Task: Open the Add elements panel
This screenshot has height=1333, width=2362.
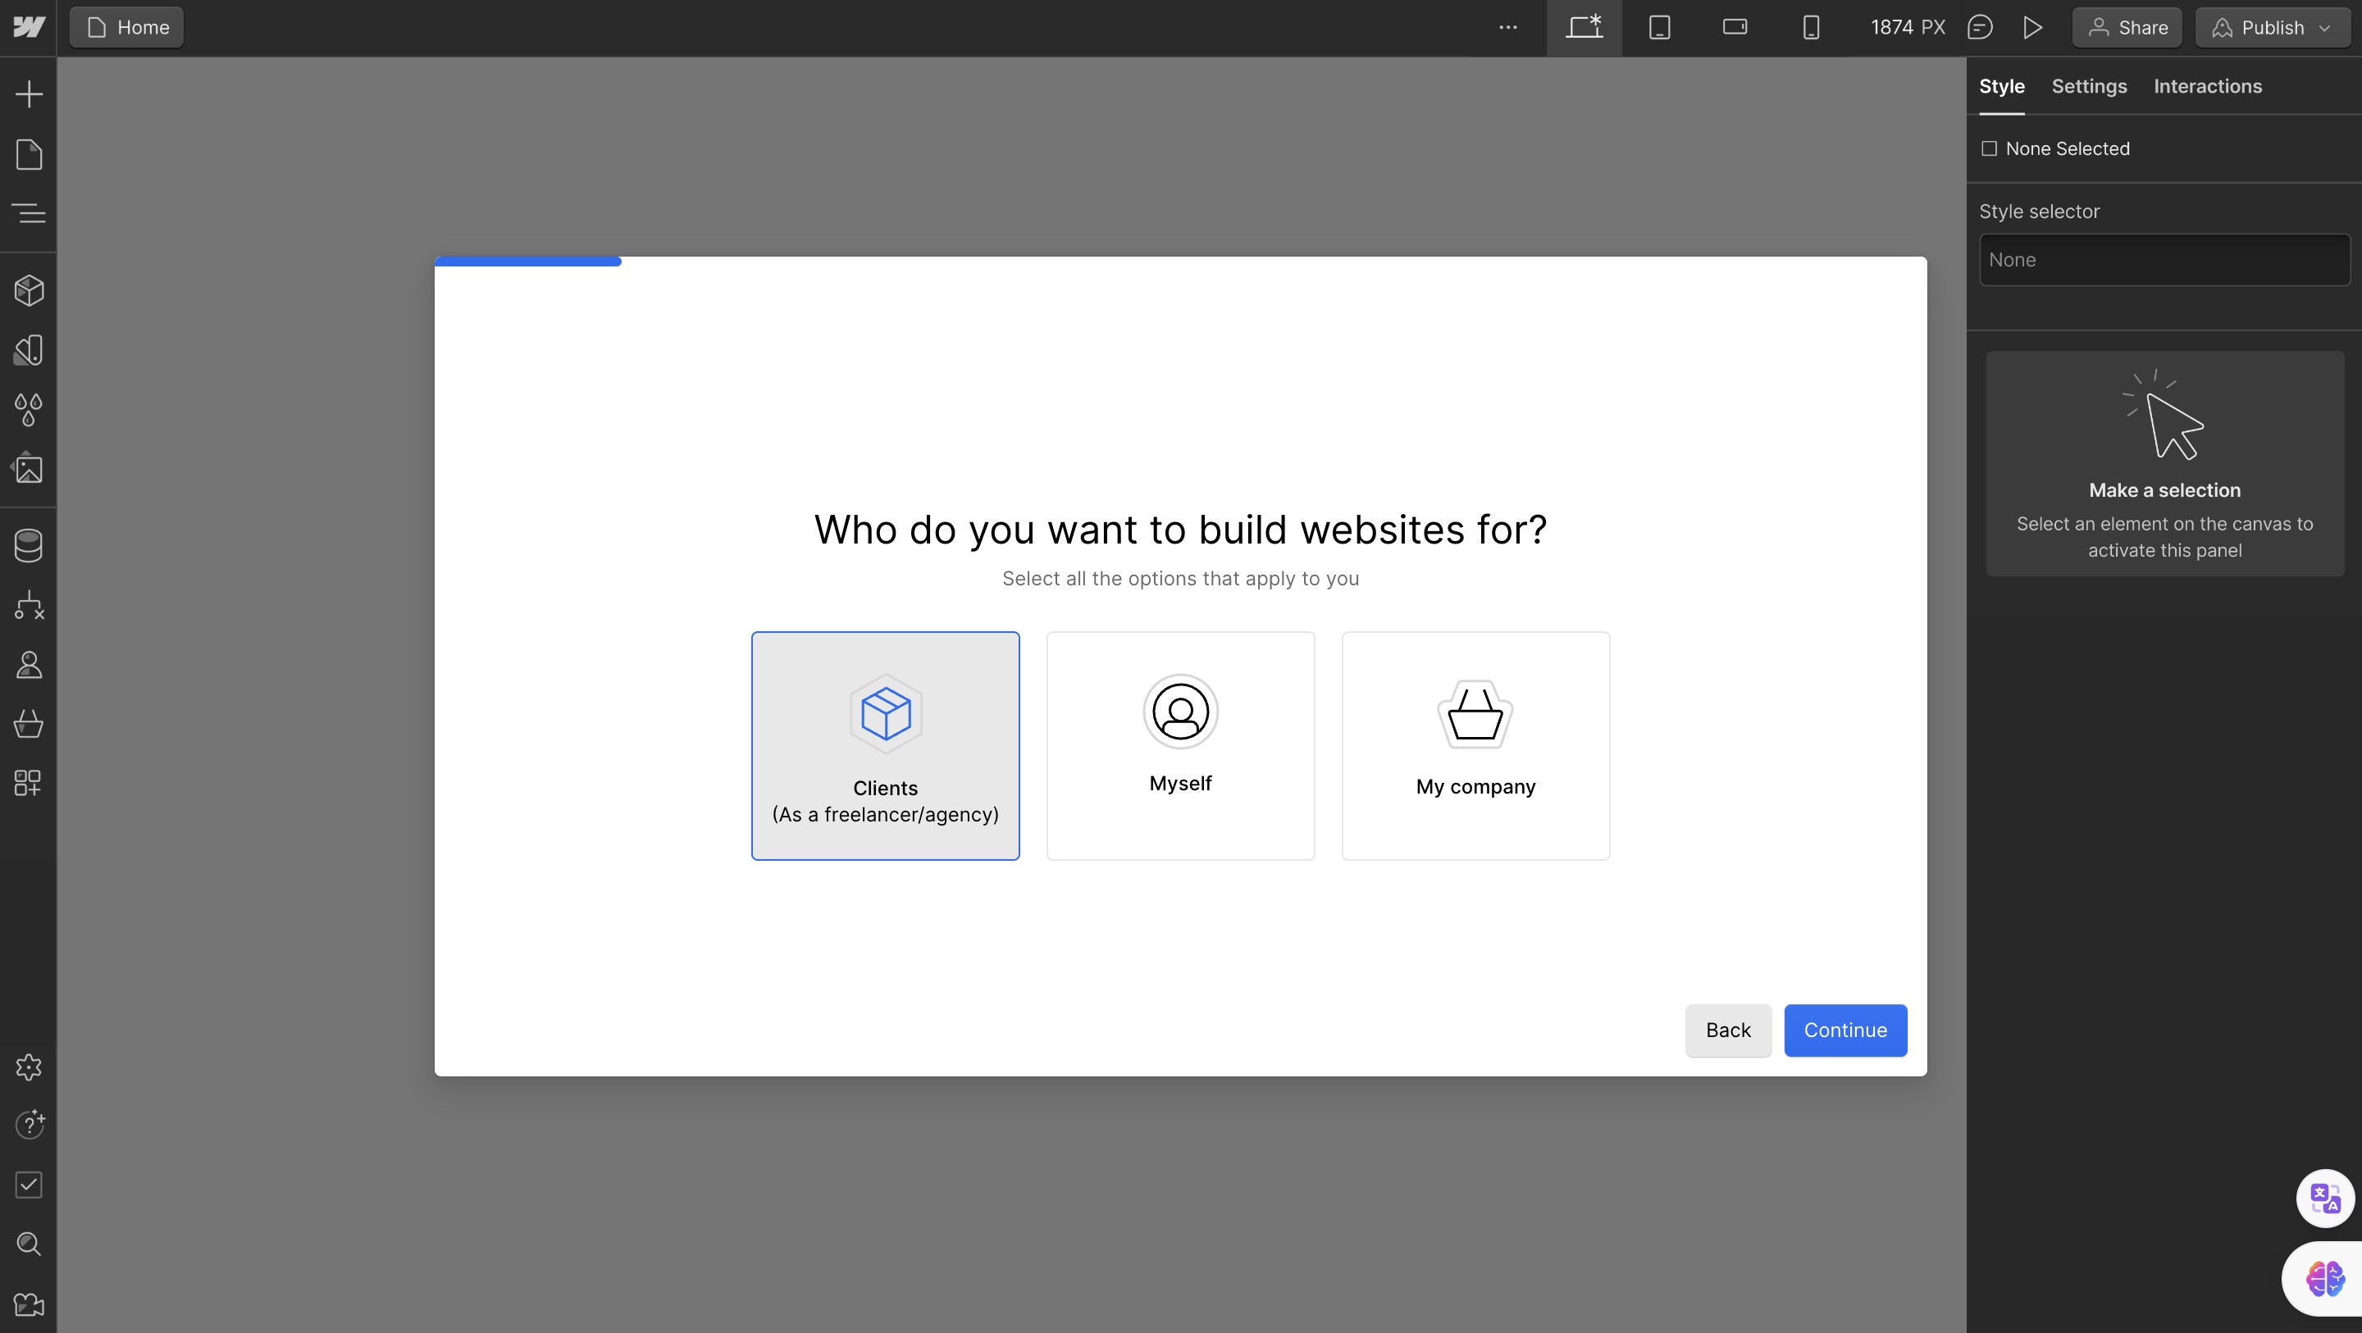Action: tap(29, 93)
